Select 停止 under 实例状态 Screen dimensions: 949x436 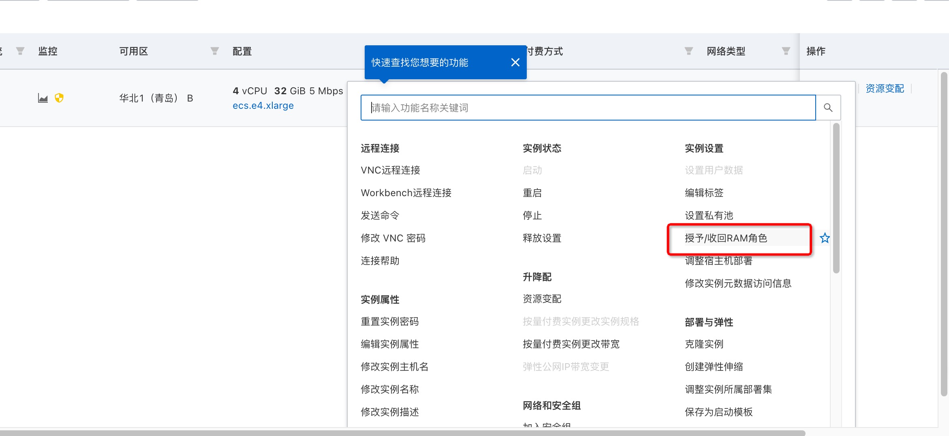click(x=532, y=216)
